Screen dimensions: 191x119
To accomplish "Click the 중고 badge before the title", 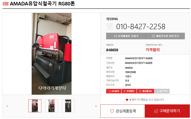I will [x=6, y=4].
